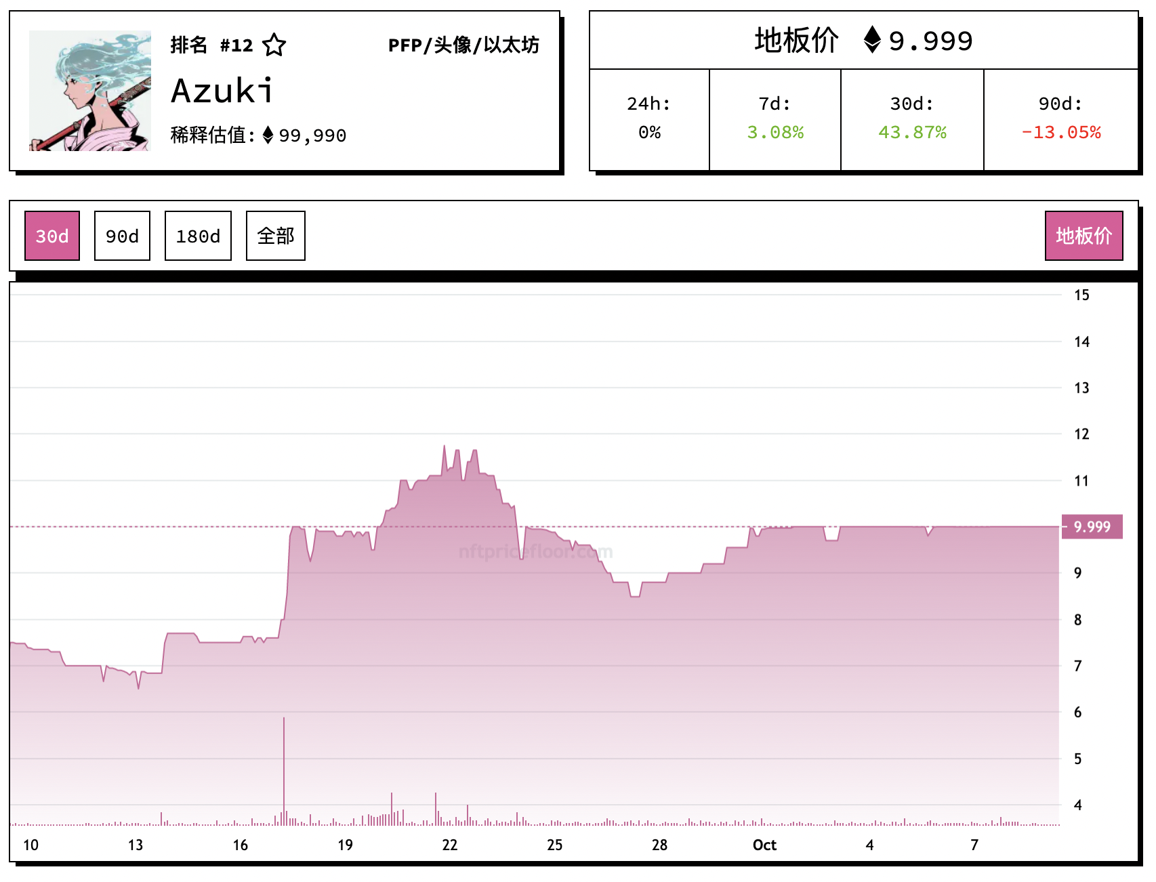Screen dimensions: 1156x882
Task: Toggle the pink 地板价 chart button
Action: (1083, 236)
